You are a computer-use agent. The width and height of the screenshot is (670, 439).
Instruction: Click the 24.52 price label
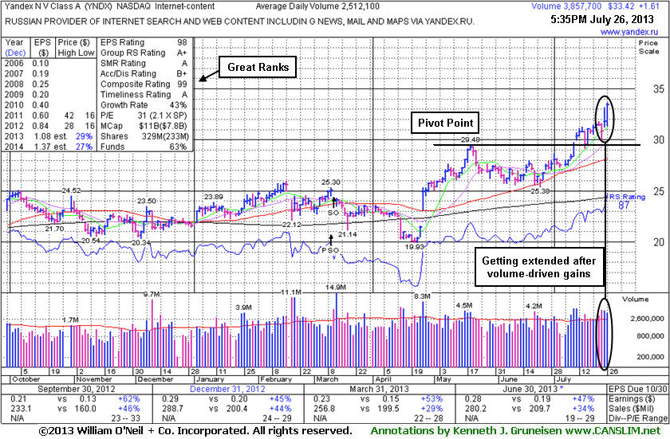click(70, 190)
